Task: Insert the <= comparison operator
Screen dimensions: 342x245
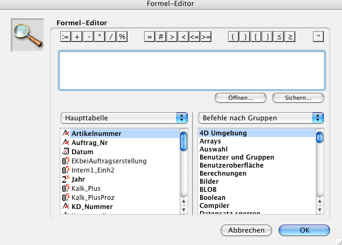Action: [195, 37]
